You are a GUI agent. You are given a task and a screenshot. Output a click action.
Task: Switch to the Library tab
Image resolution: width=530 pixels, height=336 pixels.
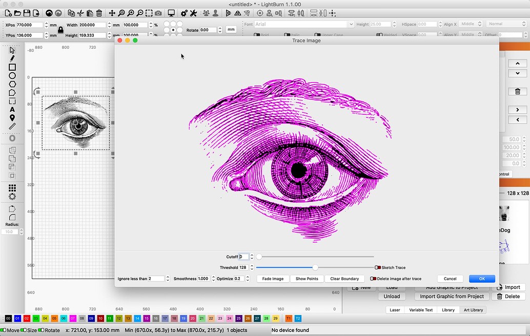448,310
